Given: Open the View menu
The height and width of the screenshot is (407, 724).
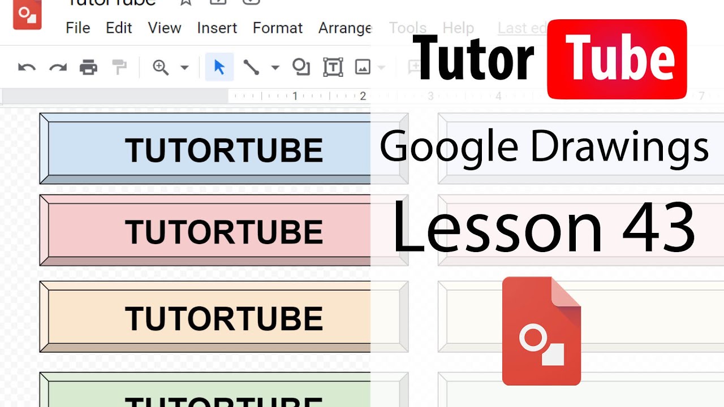Looking at the screenshot, I should [x=165, y=28].
